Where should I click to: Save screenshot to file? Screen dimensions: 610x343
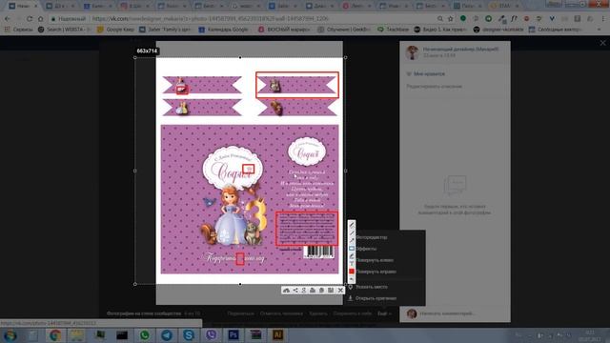click(331, 290)
